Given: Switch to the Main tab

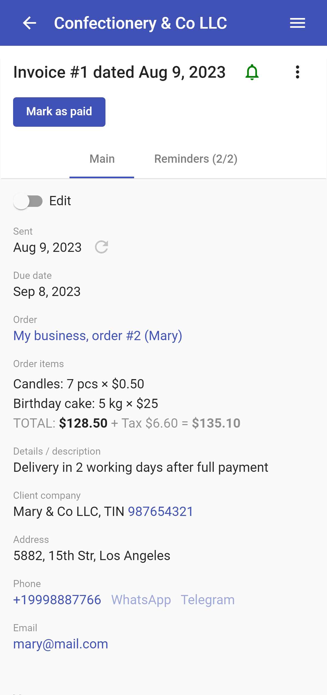Looking at the screenshot, I should (102, 159).
